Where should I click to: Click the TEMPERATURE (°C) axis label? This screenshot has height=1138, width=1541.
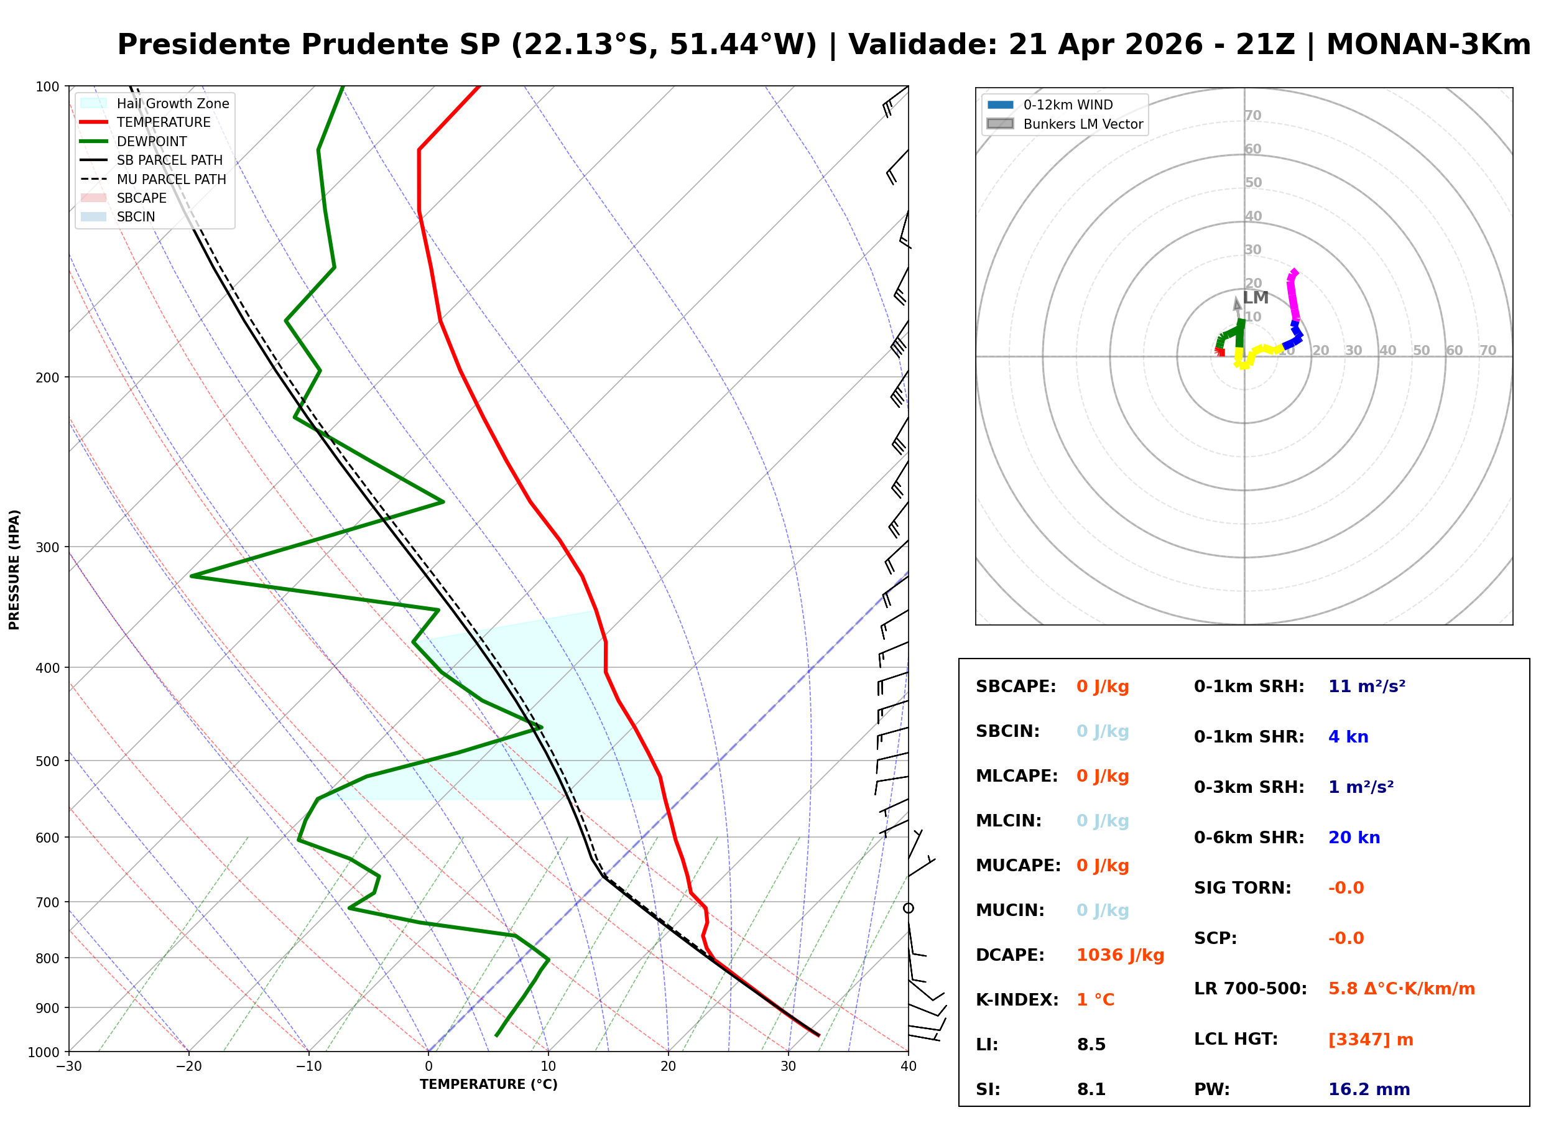click(x=489, y=1085)
